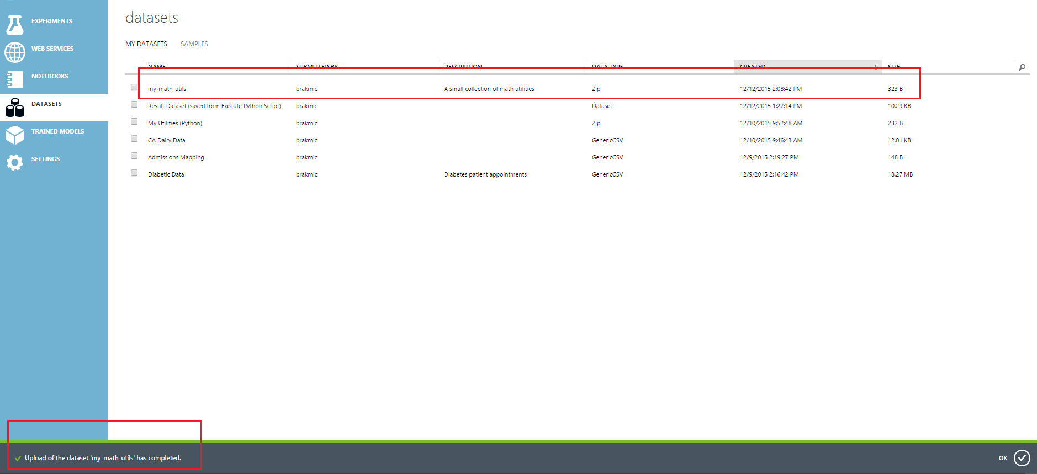Open Experiments flask icon in sidebar
1037x474 pixels.
click(x=15, y=25)
